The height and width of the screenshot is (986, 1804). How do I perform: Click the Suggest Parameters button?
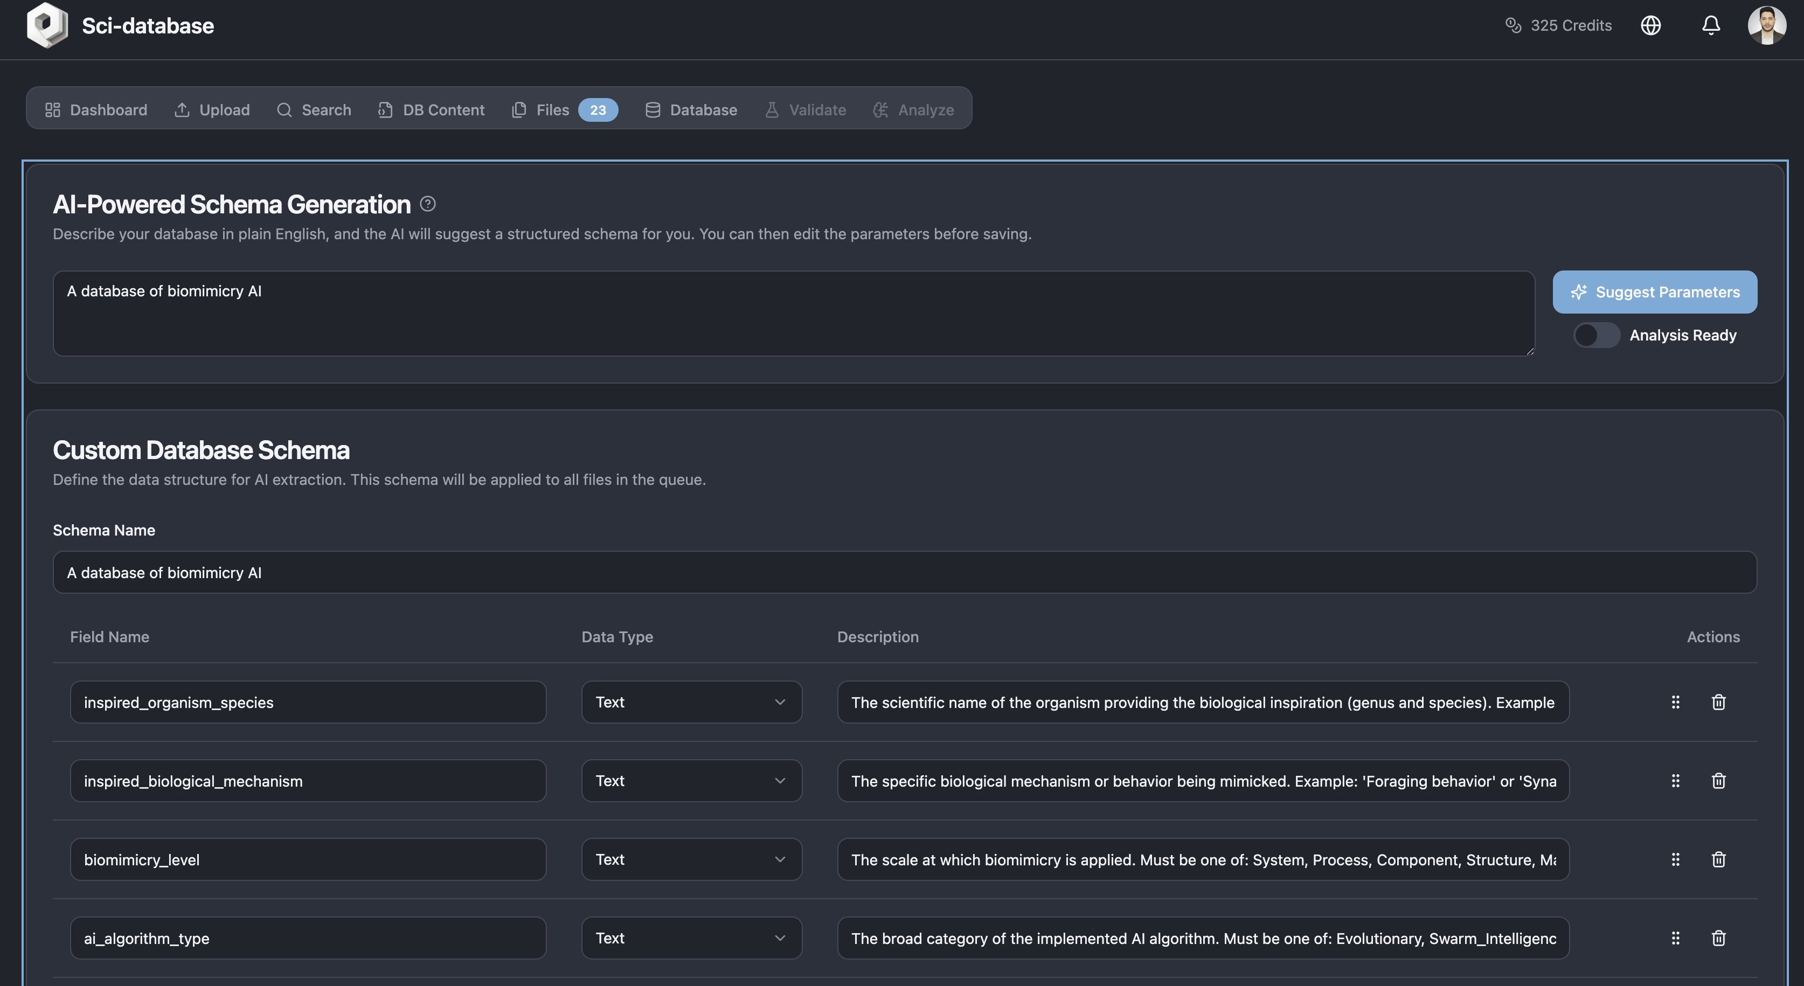pos(1655,292)
